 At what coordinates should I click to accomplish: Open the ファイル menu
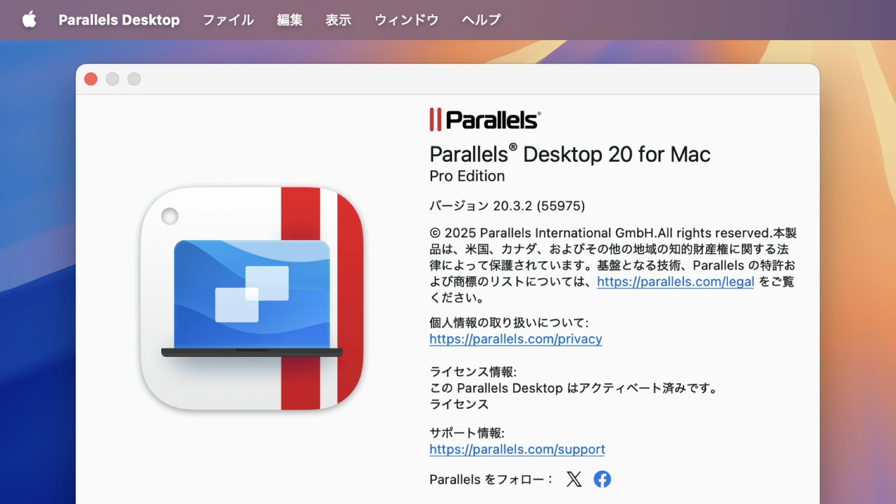228,20
